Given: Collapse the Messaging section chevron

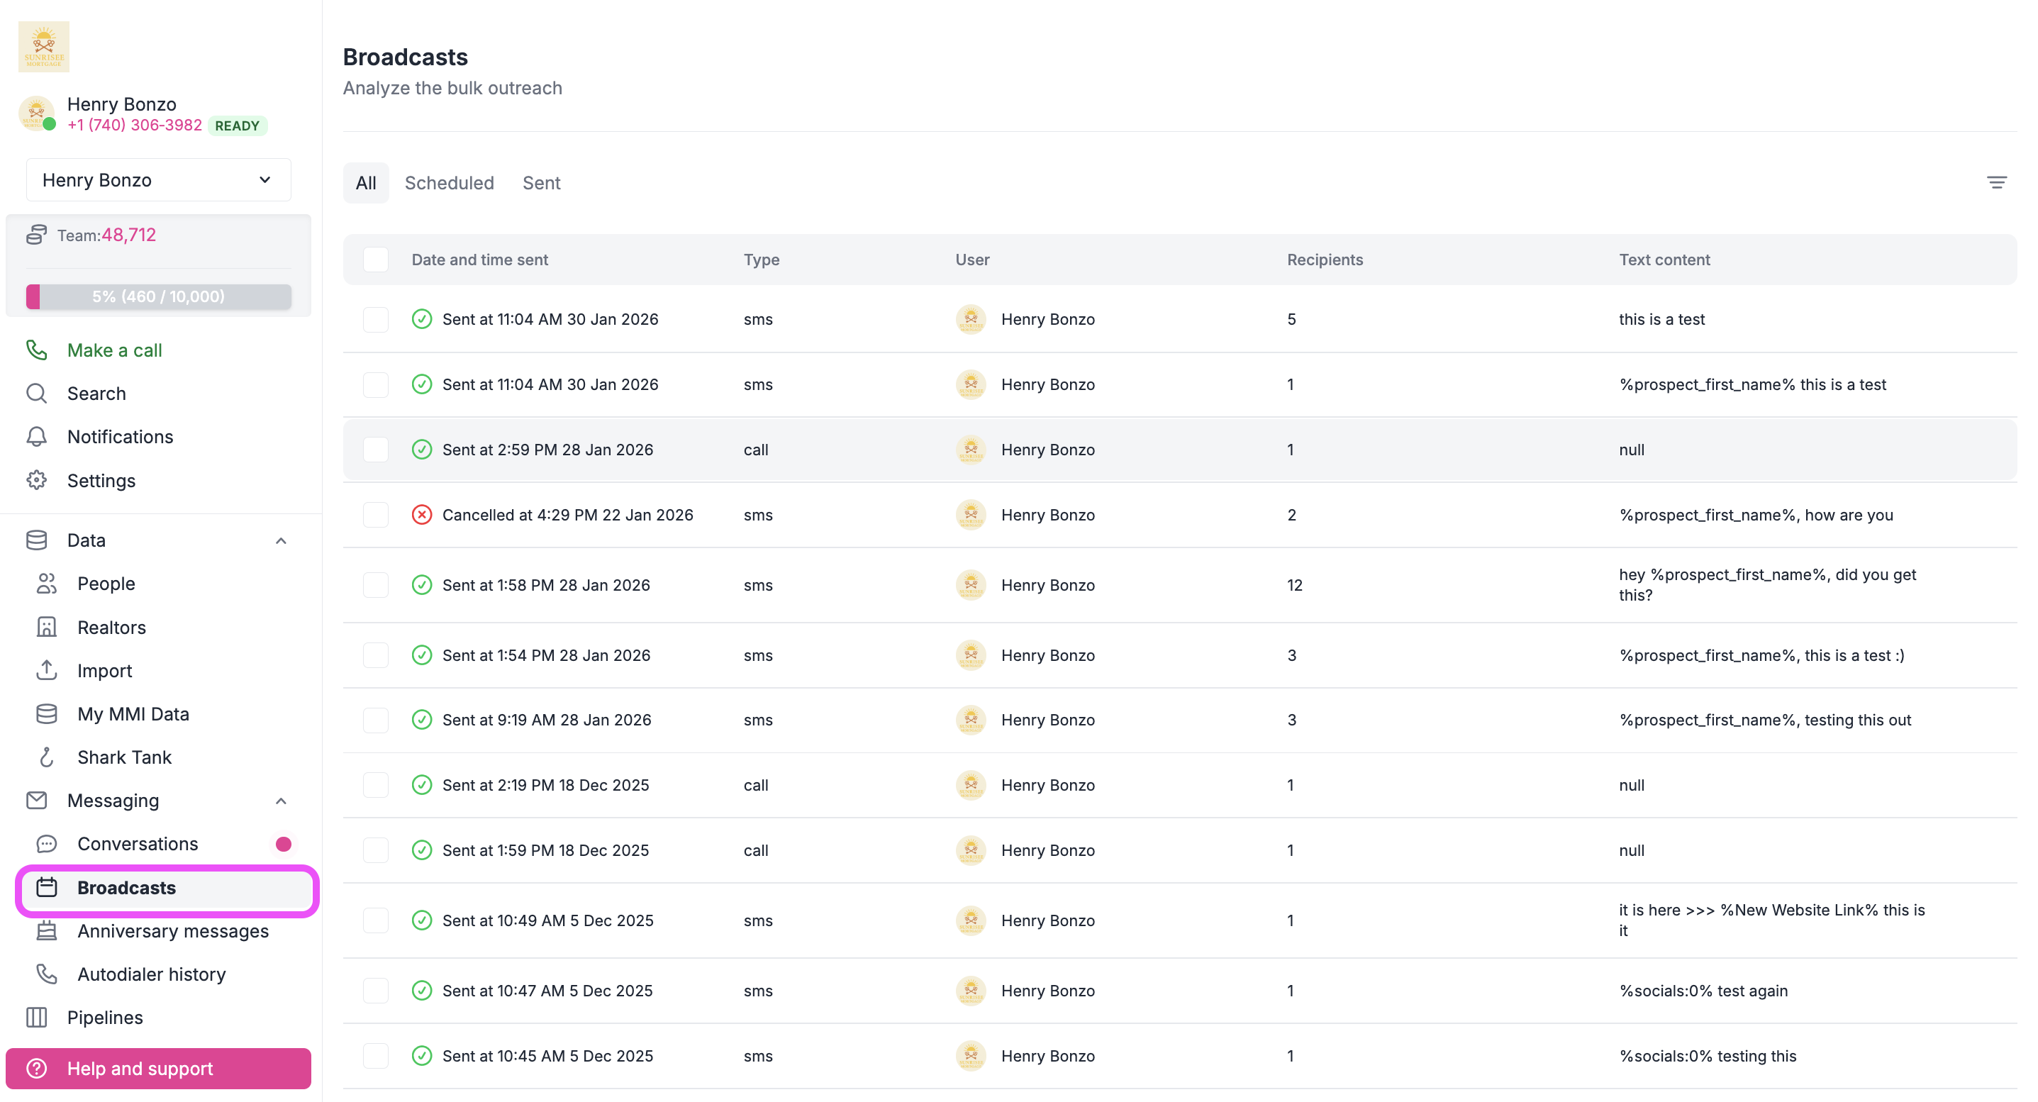Looking at the screenshot, I should tap(281, 801).
